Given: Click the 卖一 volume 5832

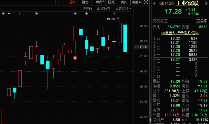Looking at the screenshot, I should click(193, 55).
